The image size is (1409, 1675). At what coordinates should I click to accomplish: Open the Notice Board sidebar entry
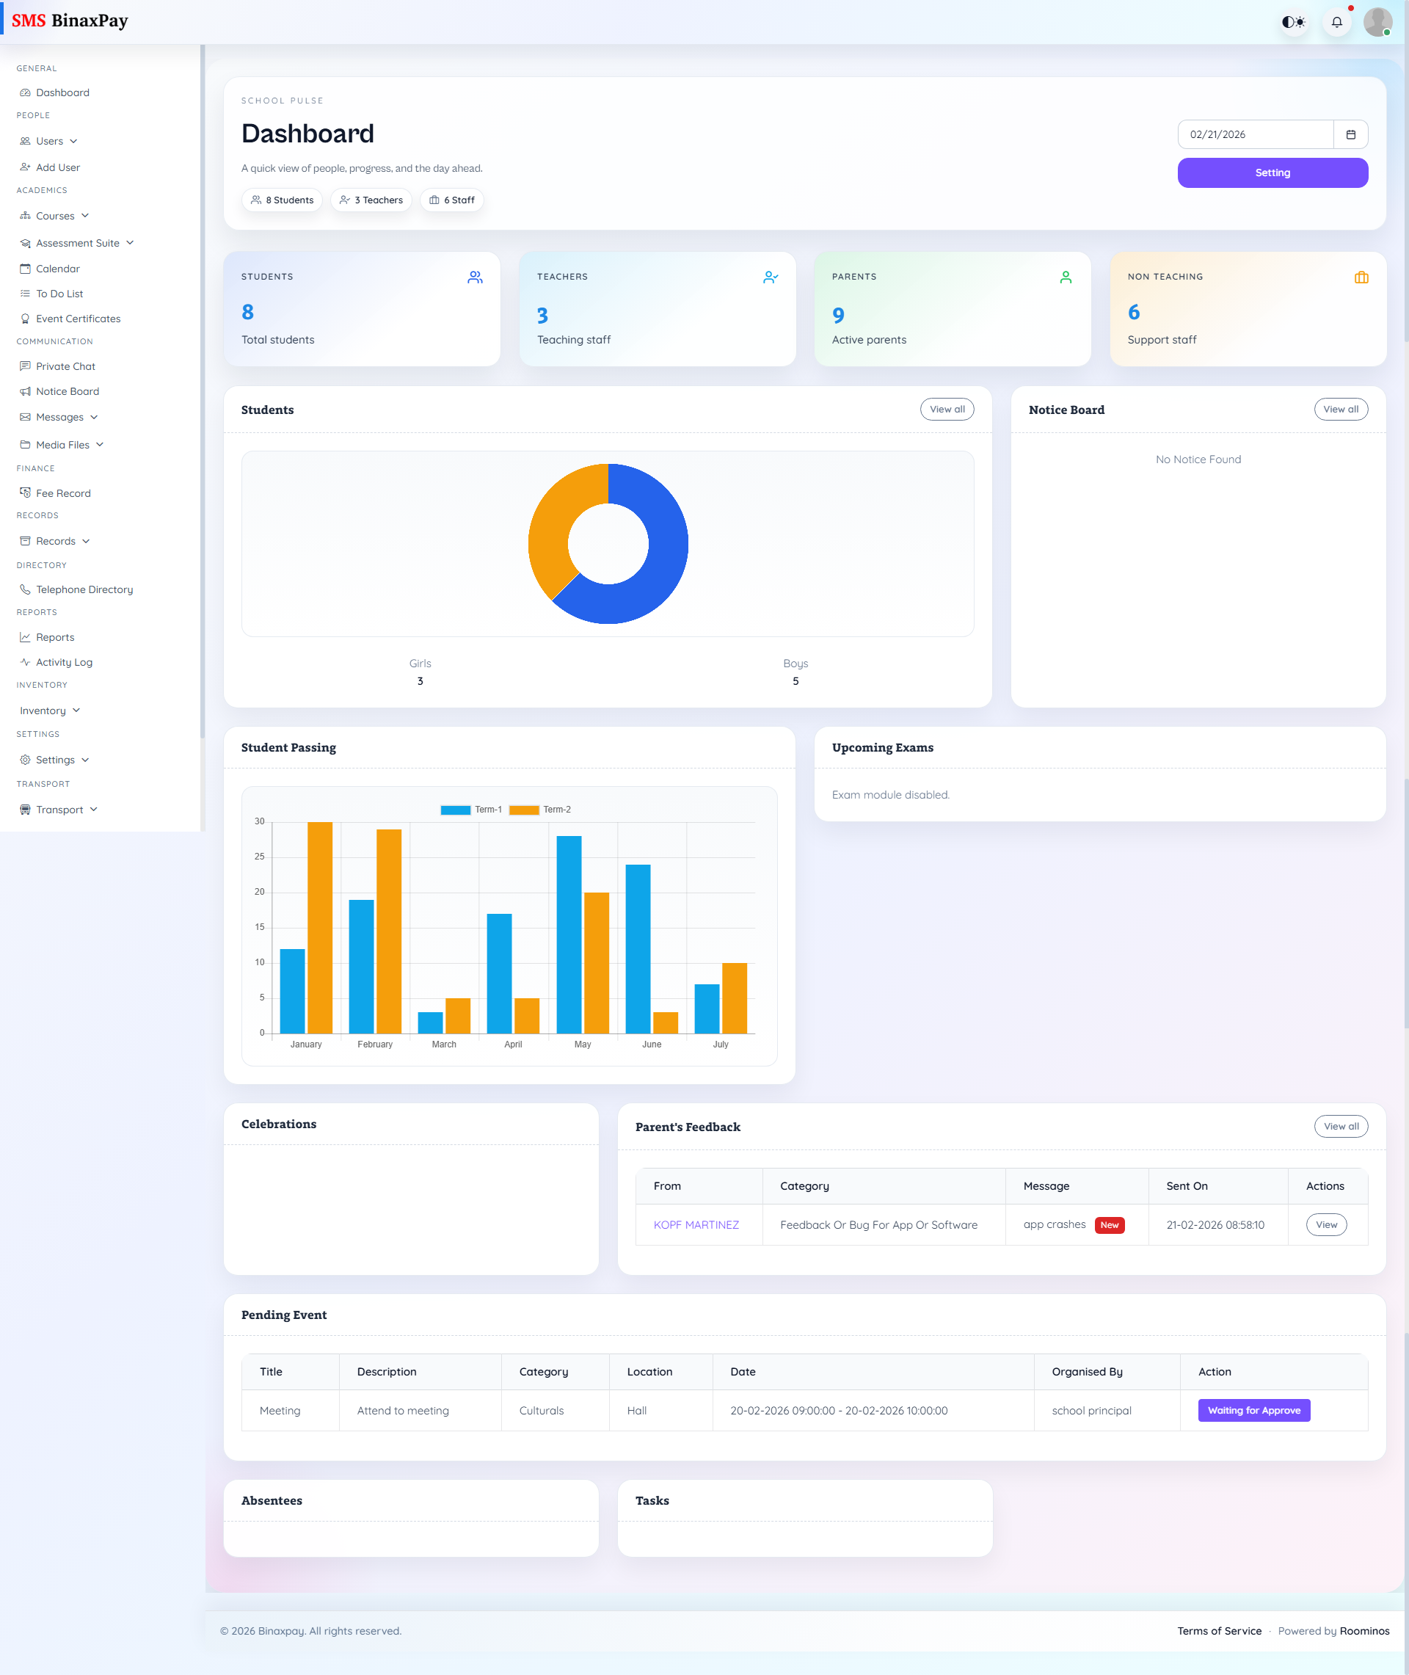(67, 391)
